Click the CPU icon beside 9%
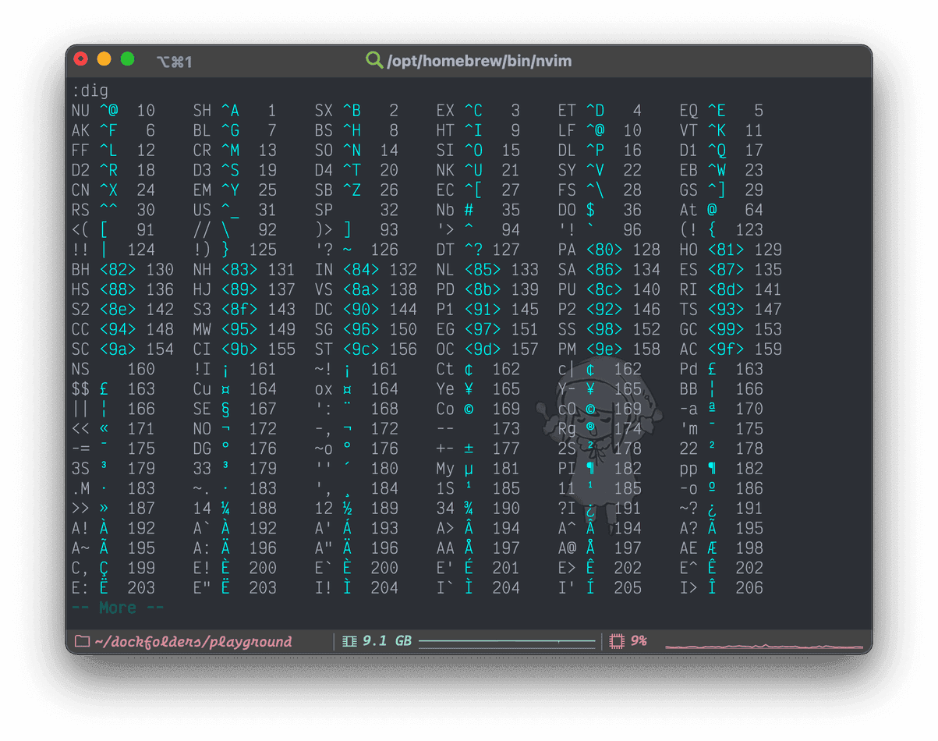The image size is (938, 741). (x=617, y=641)
